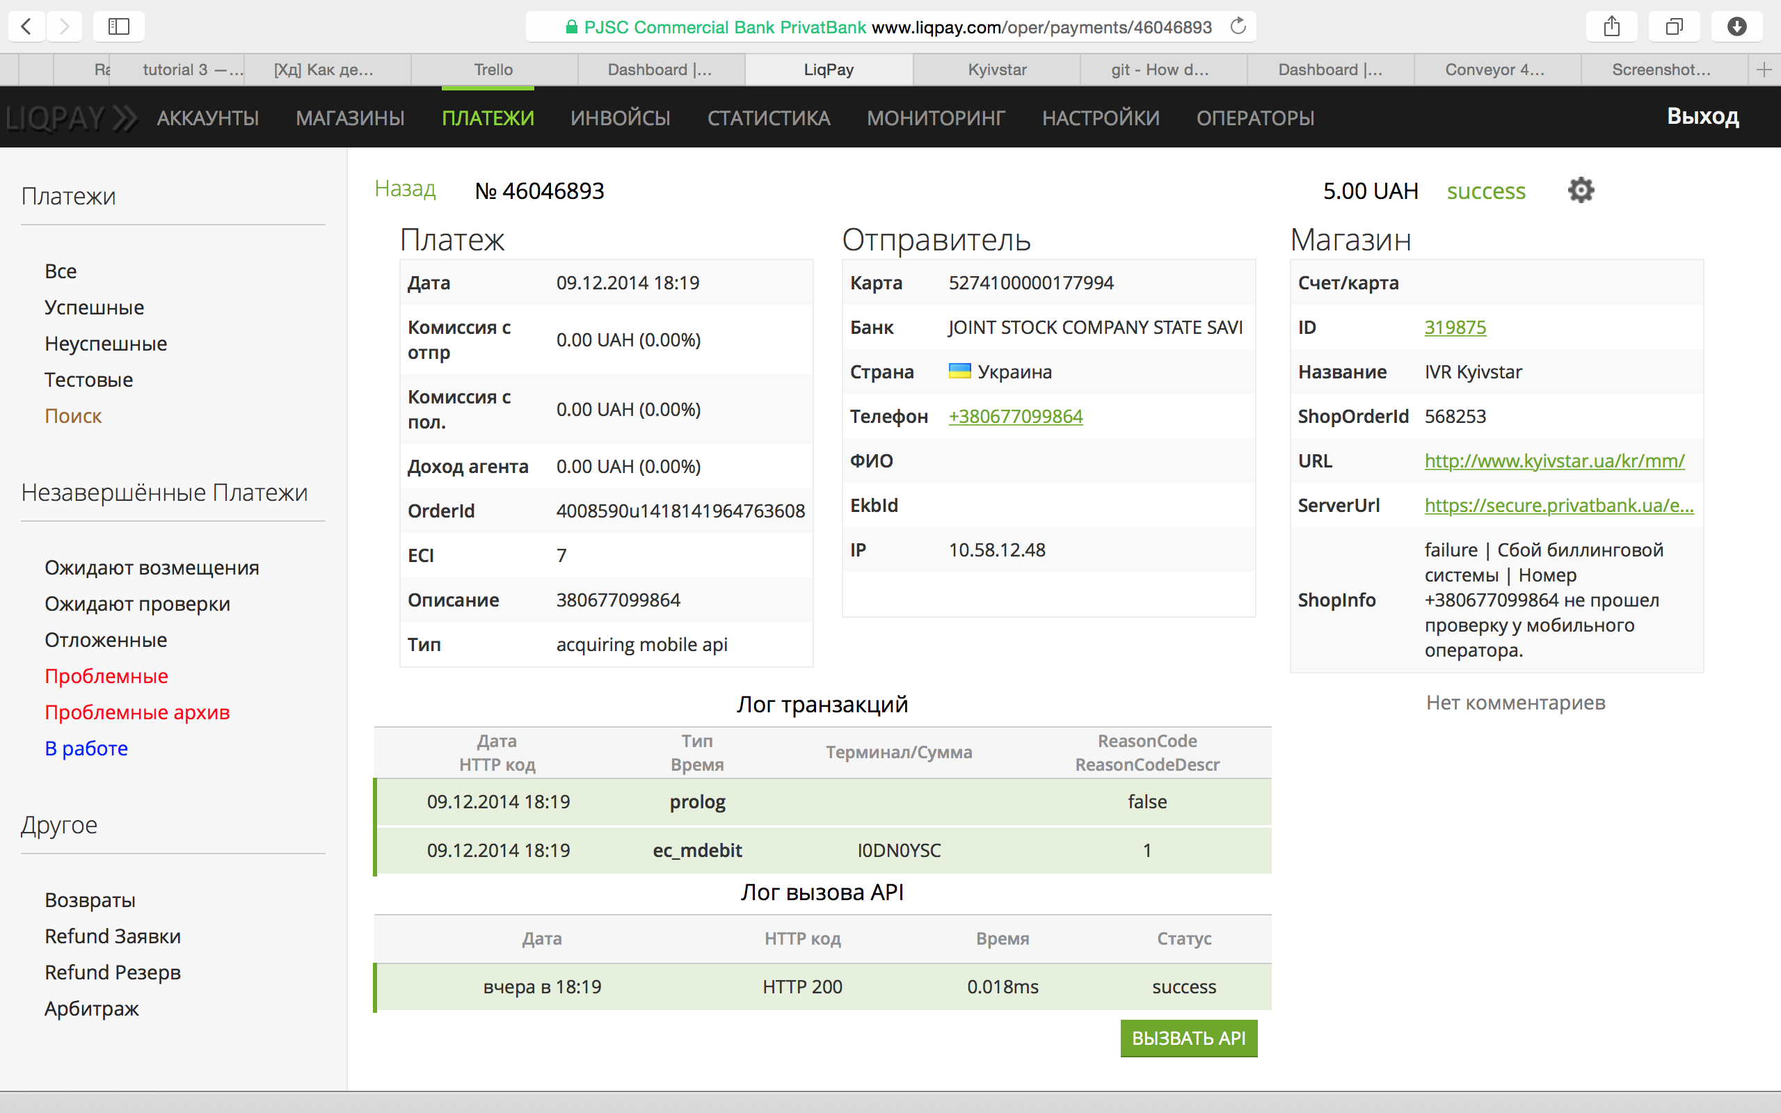Click the card number 5274100000177994

pos(1031,282)
